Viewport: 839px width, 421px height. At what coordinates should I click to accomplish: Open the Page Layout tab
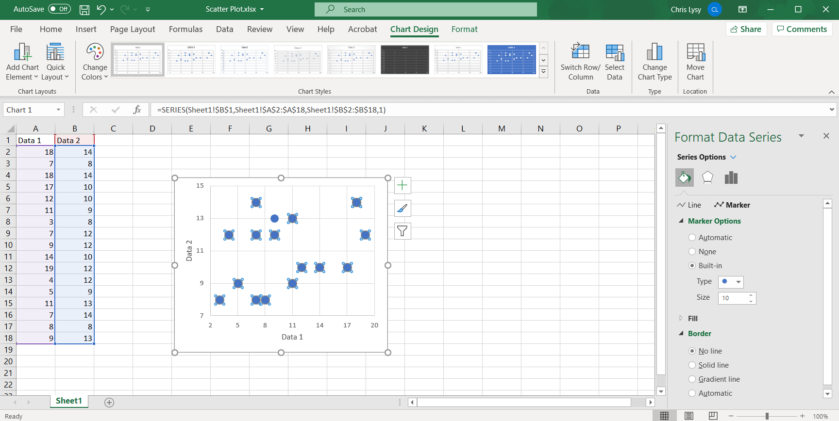click(133, 29)
